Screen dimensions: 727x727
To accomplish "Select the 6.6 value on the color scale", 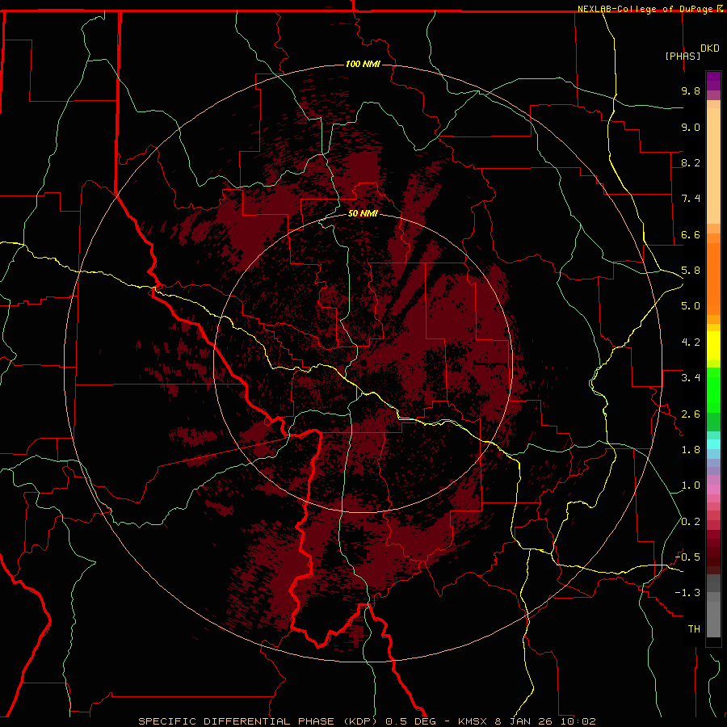I will point(691,234).
